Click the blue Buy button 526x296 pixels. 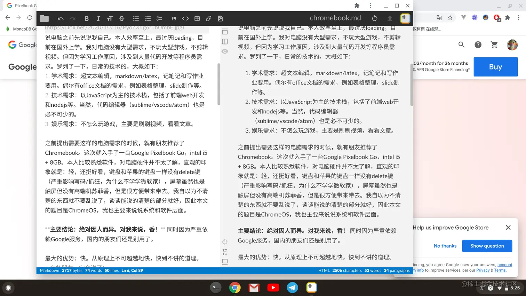tap(495, 66)
